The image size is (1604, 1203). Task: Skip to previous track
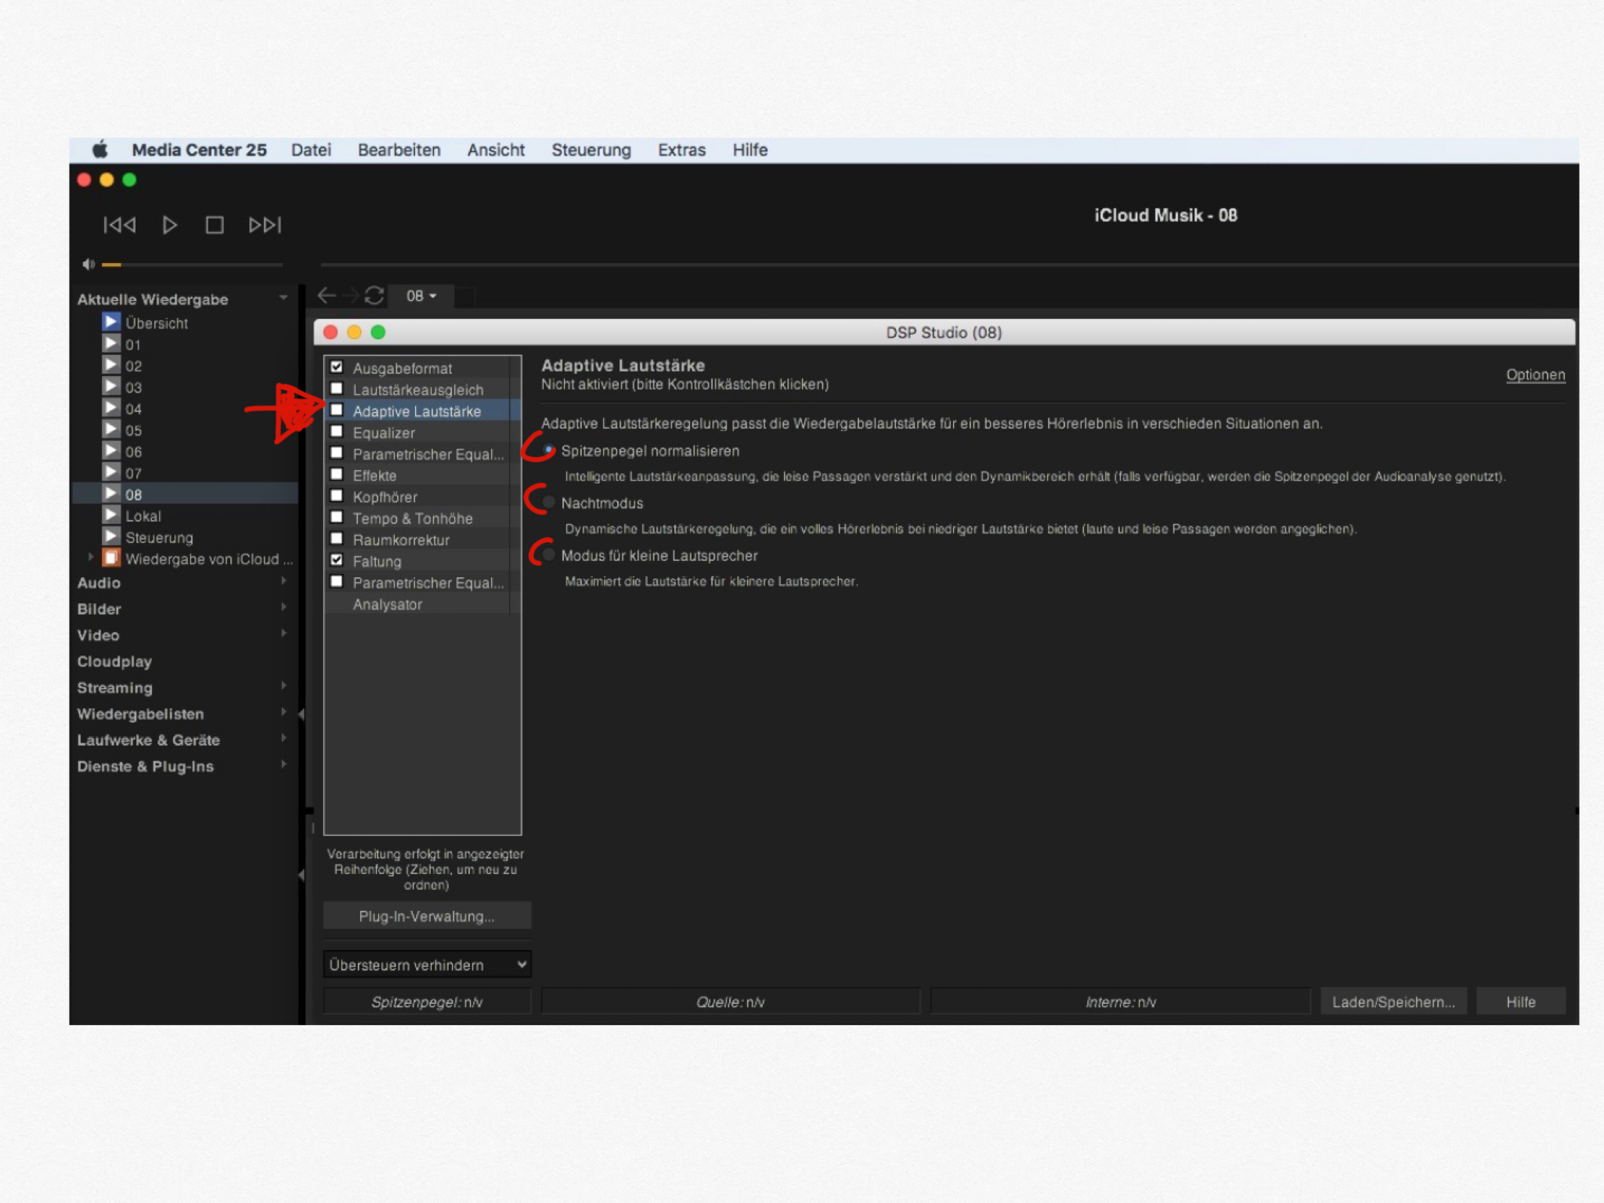[x=119, y=225]
